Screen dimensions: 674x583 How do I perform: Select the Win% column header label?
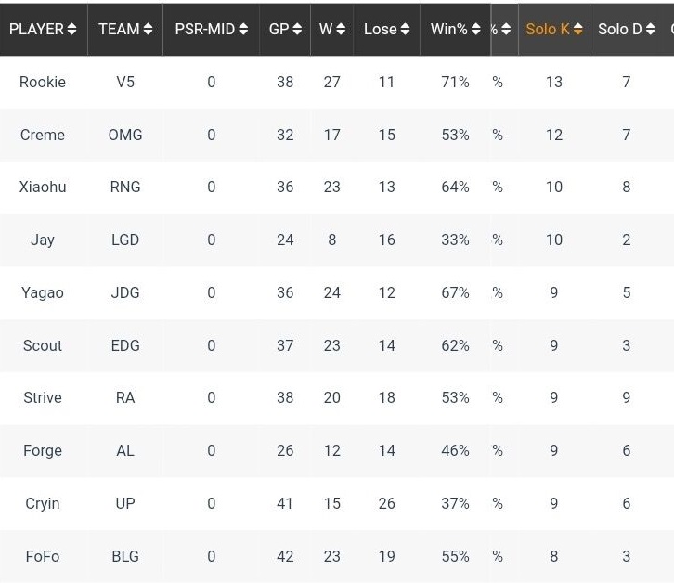[448, 30]
